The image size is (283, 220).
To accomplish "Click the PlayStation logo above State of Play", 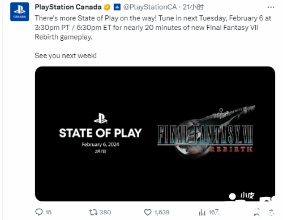I will point(101,118).
